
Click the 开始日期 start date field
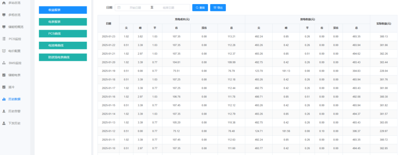coord(135,7)
